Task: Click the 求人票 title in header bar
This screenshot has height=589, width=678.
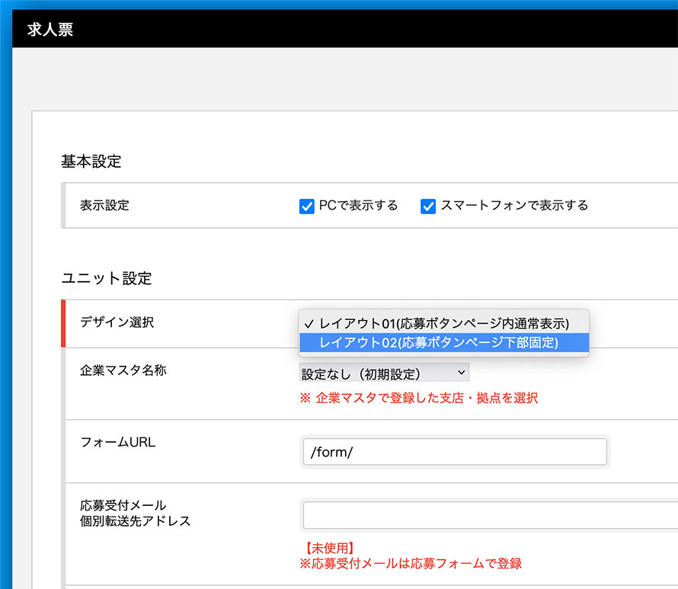Action: (50, 30)
